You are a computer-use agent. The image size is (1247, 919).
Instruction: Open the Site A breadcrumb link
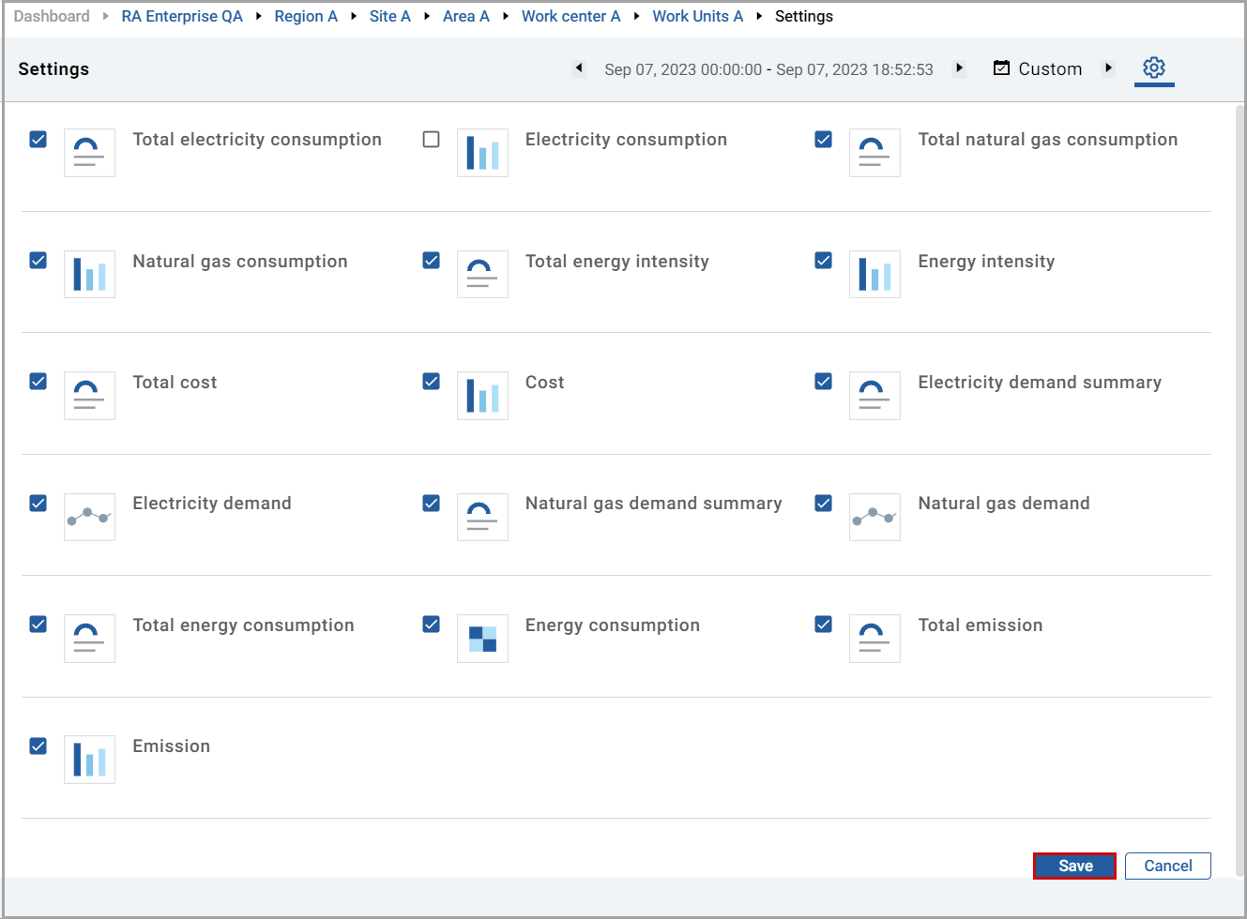(x=389, y=16)
